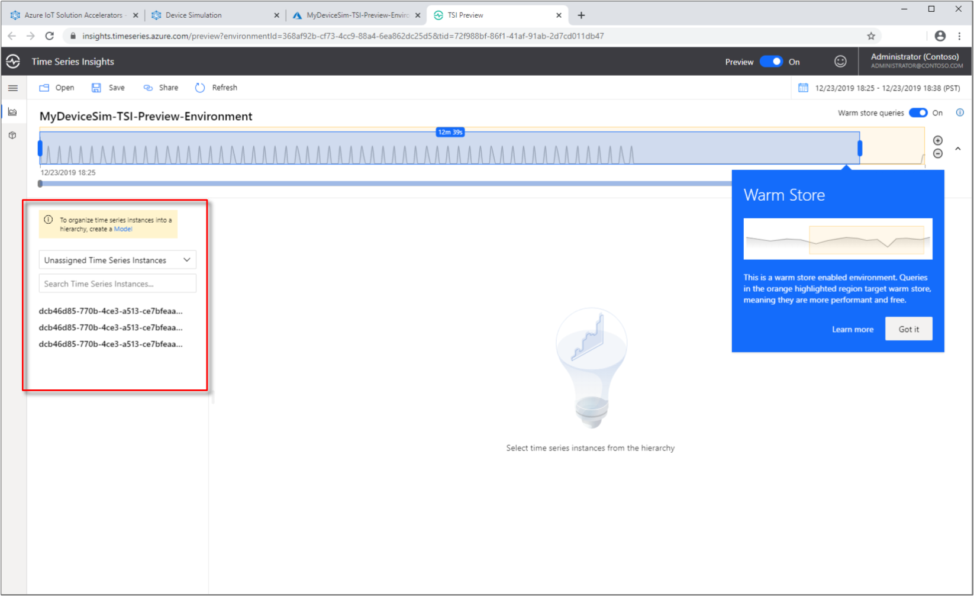This screenshot has height=596, width=974.
Task: Collapse the timeline availability chart
Action: (958, 149)
